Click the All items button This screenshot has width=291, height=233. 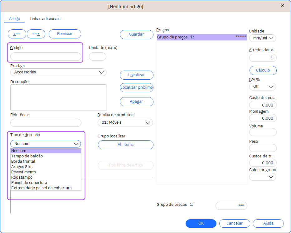125,145
